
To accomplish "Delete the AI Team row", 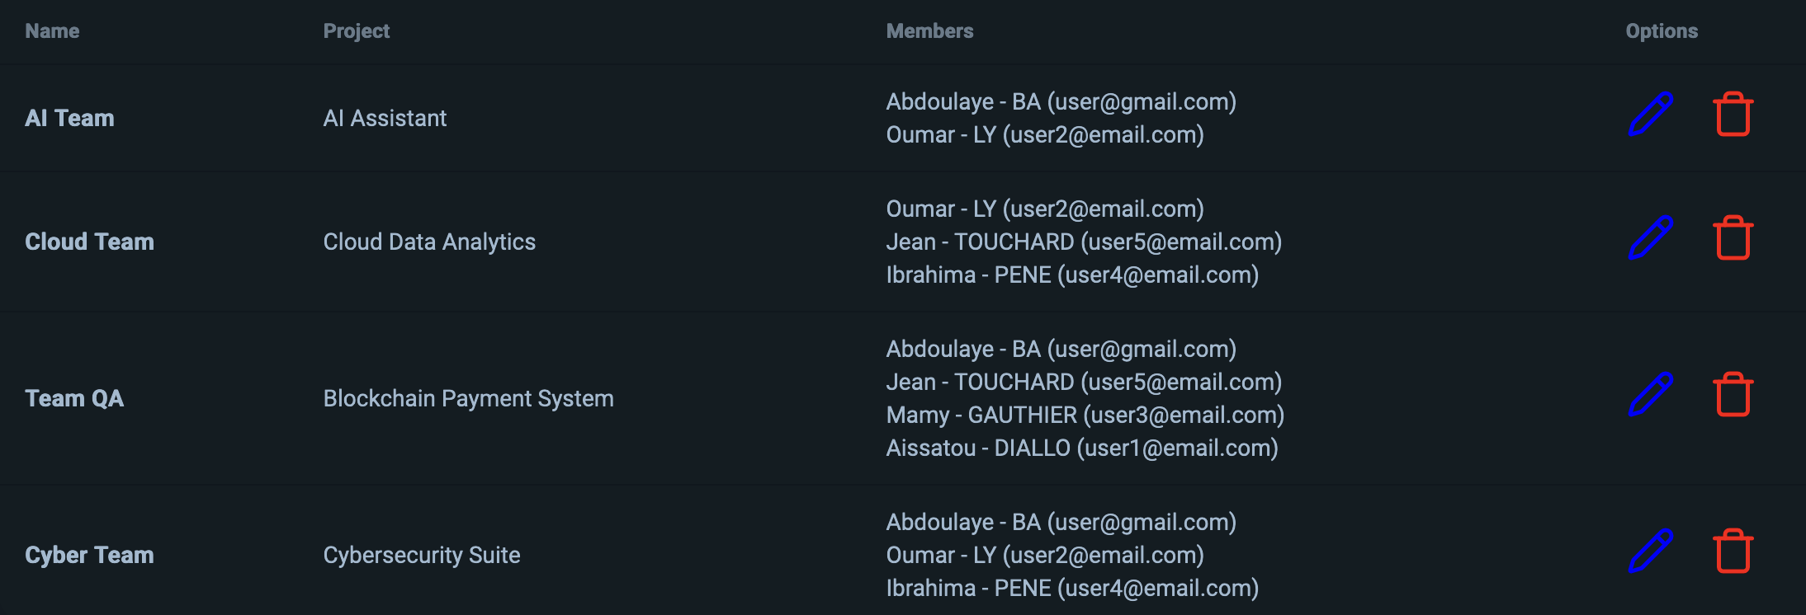I will 1733,115.
